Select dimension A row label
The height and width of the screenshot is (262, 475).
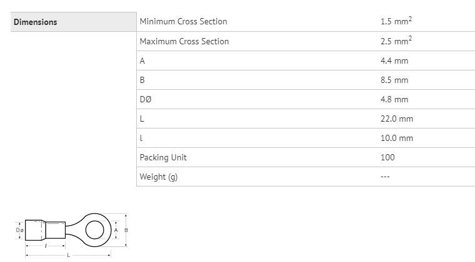pos(142,61)
